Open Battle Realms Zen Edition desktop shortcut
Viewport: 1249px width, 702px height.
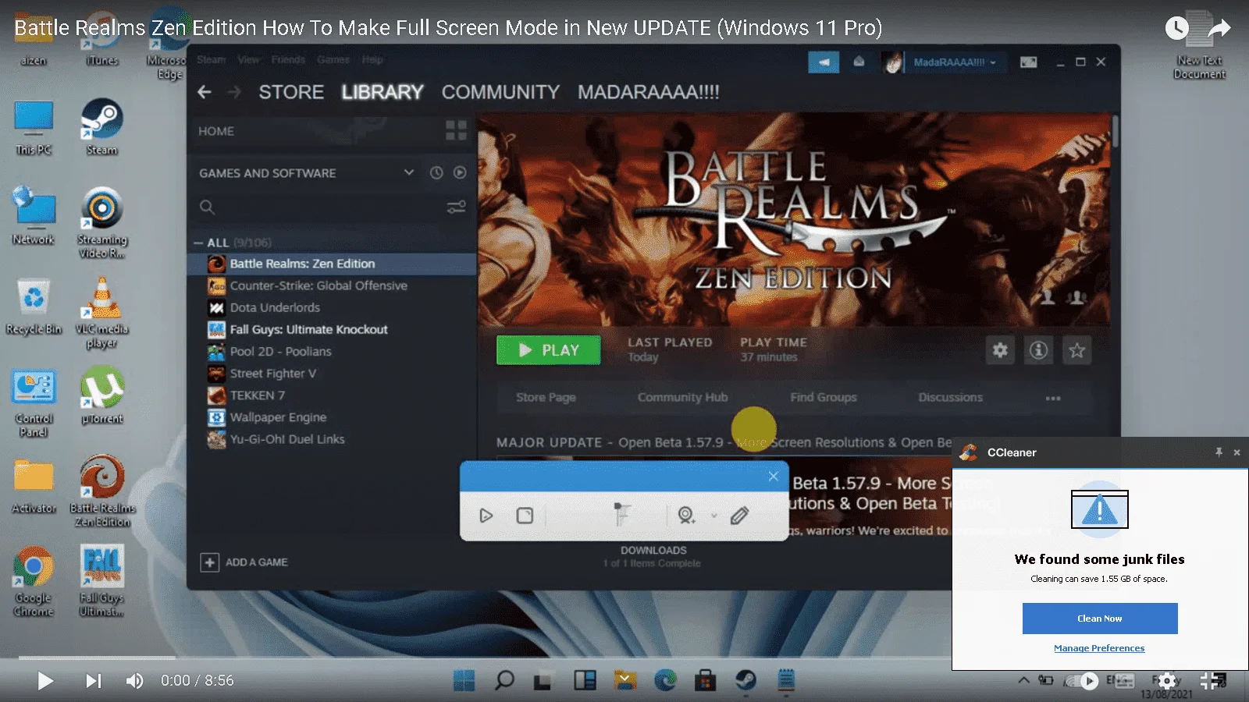102,491
